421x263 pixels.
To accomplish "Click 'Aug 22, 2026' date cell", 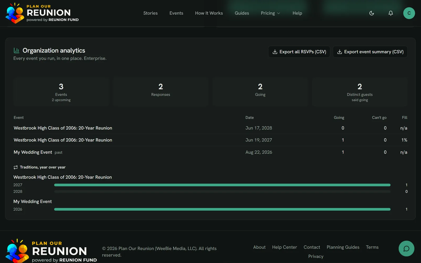I will (x=259, y=152).
